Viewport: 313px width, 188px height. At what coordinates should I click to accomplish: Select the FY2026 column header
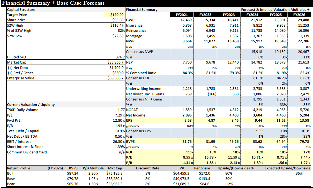299,15
